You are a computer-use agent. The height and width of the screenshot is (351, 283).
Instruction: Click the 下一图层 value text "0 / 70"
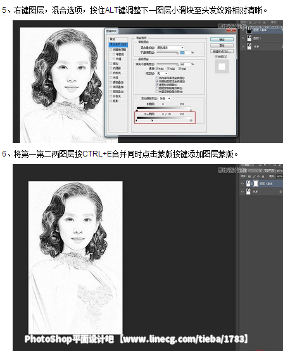(x=167, y=114)
